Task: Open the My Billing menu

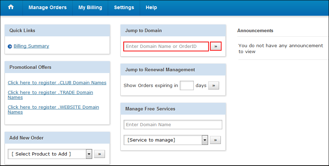Action: tap(90, 8)
